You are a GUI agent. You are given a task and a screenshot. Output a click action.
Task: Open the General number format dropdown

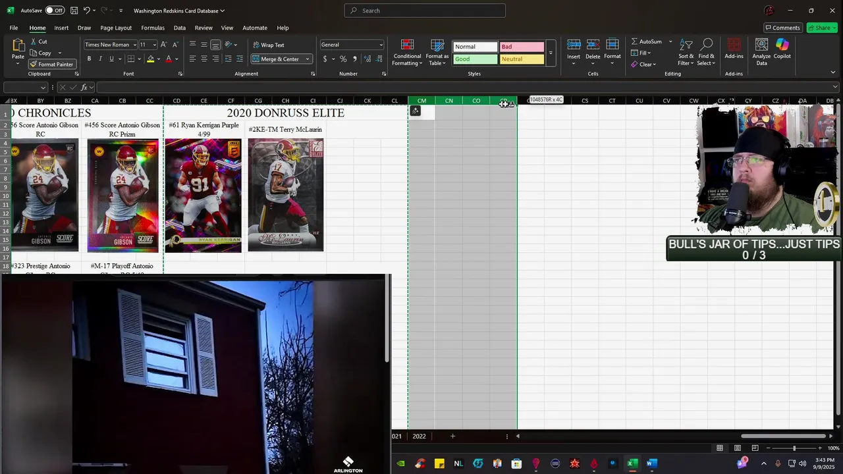tap(381, 45)
